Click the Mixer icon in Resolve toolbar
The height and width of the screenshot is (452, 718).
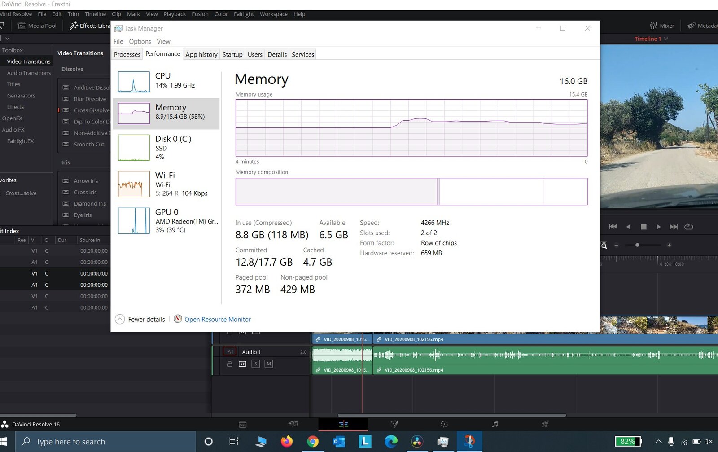[x=653, y=26]
